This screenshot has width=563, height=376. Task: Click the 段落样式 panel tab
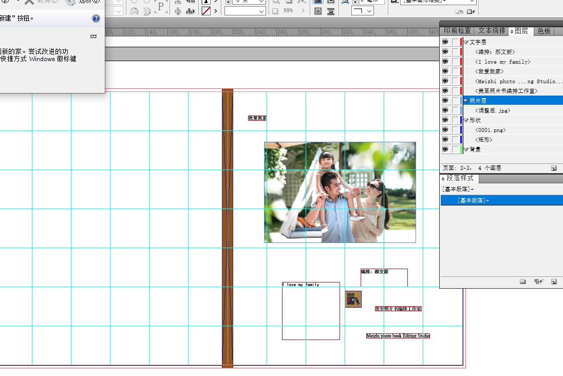point(460,178)
